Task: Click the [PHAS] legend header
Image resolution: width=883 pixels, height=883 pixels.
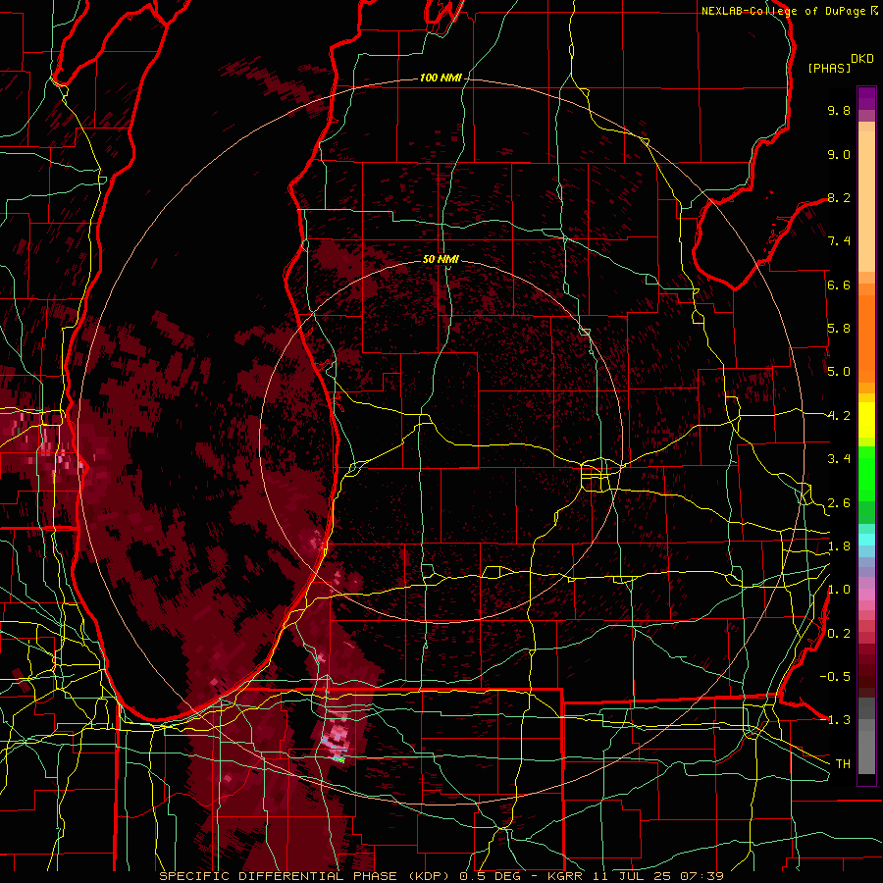Action: coord(829,68)
